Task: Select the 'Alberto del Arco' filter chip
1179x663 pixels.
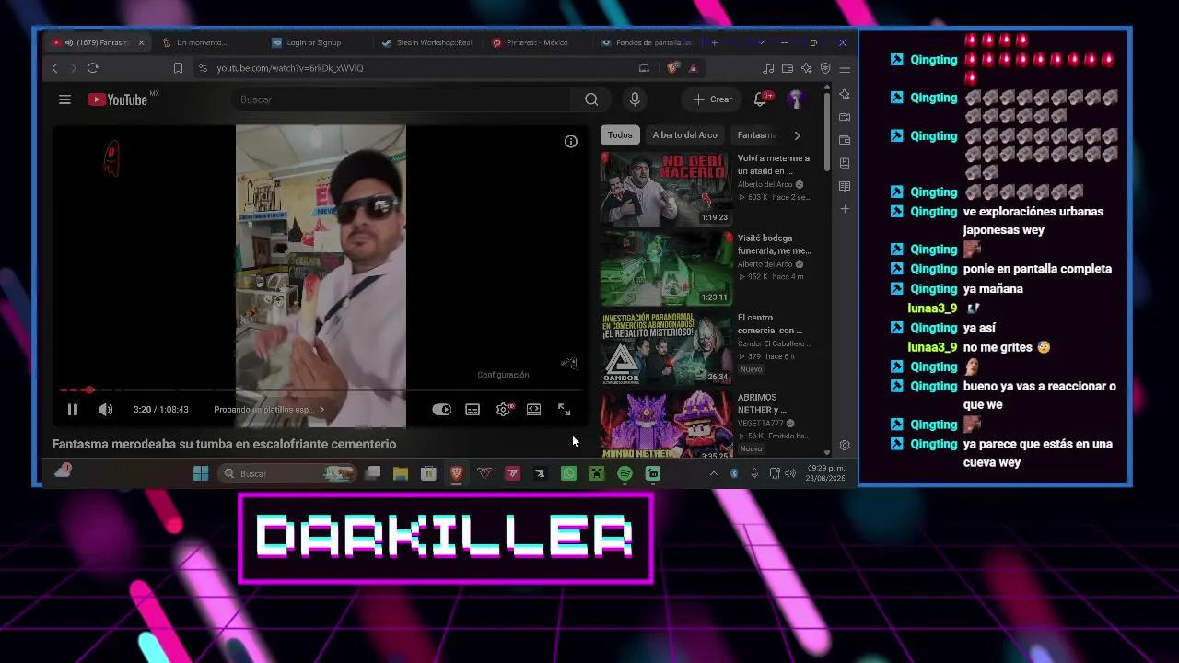Action: tap(684, 135)
